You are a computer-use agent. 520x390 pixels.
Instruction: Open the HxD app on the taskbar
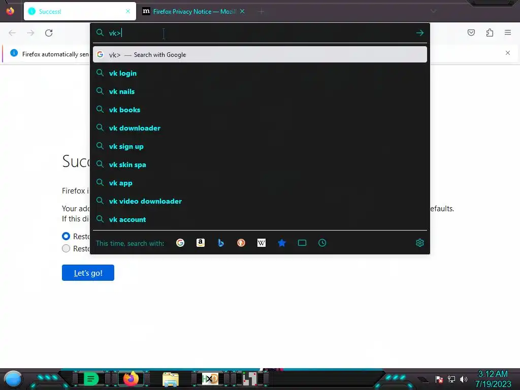coord(210,379)
